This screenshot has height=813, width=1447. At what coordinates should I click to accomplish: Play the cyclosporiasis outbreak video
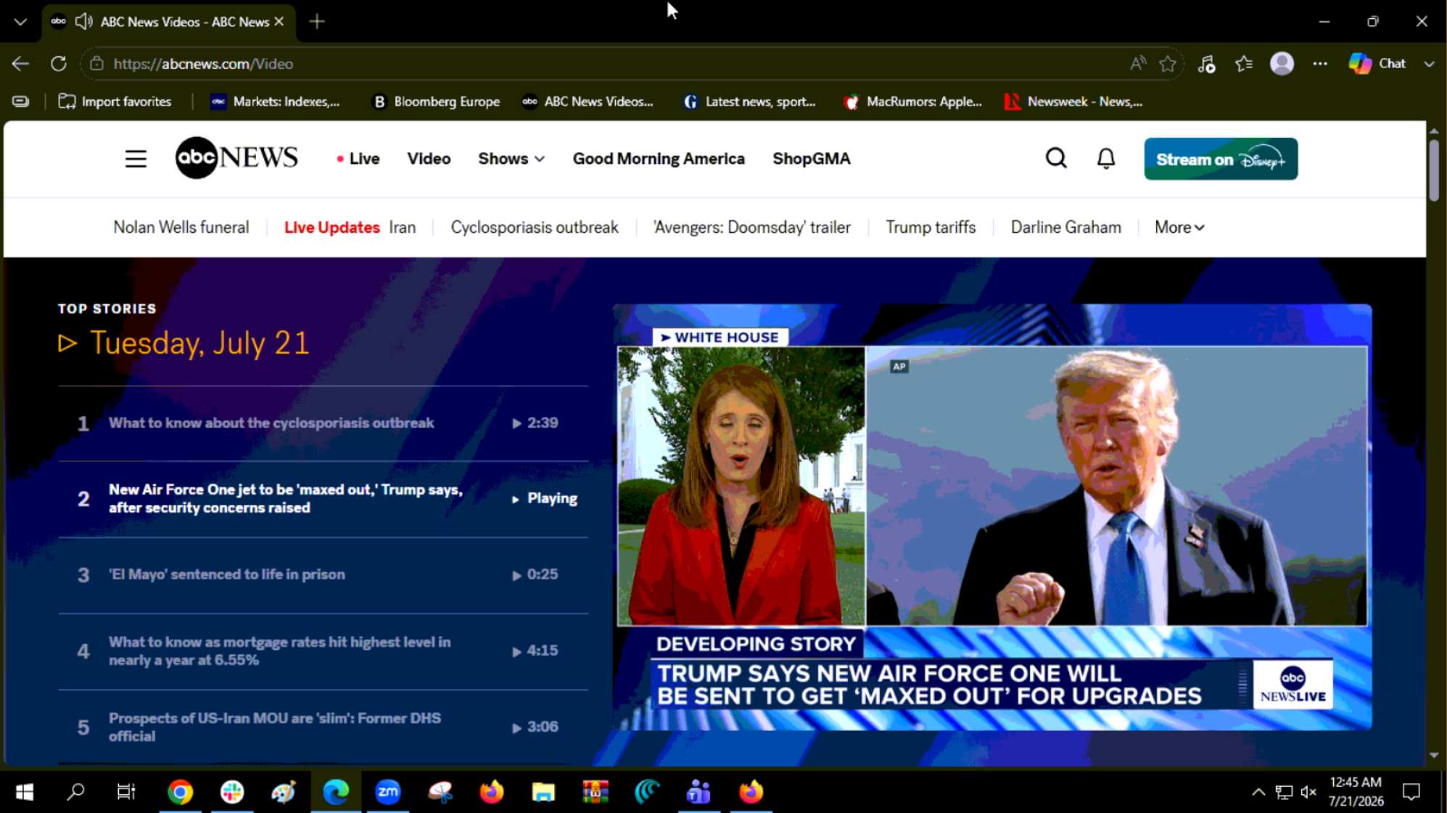pyautogui.click(x=323, y=423)
